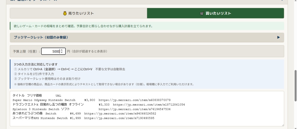Click the タイトル フリマ価格 URL header line
The width and height of the screenshot is (297, 129).
[37, 95]
